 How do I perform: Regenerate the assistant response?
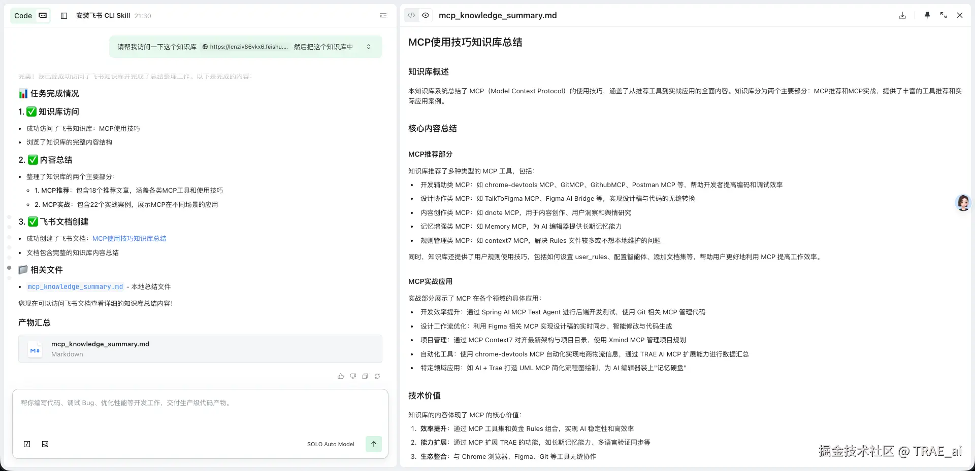(x=377, y=376)
